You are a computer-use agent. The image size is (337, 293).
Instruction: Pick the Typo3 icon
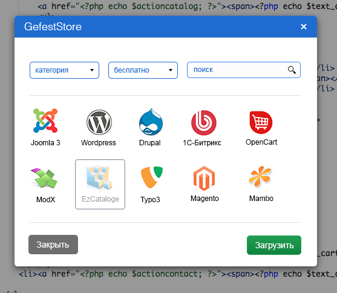(x=152, y=177)
